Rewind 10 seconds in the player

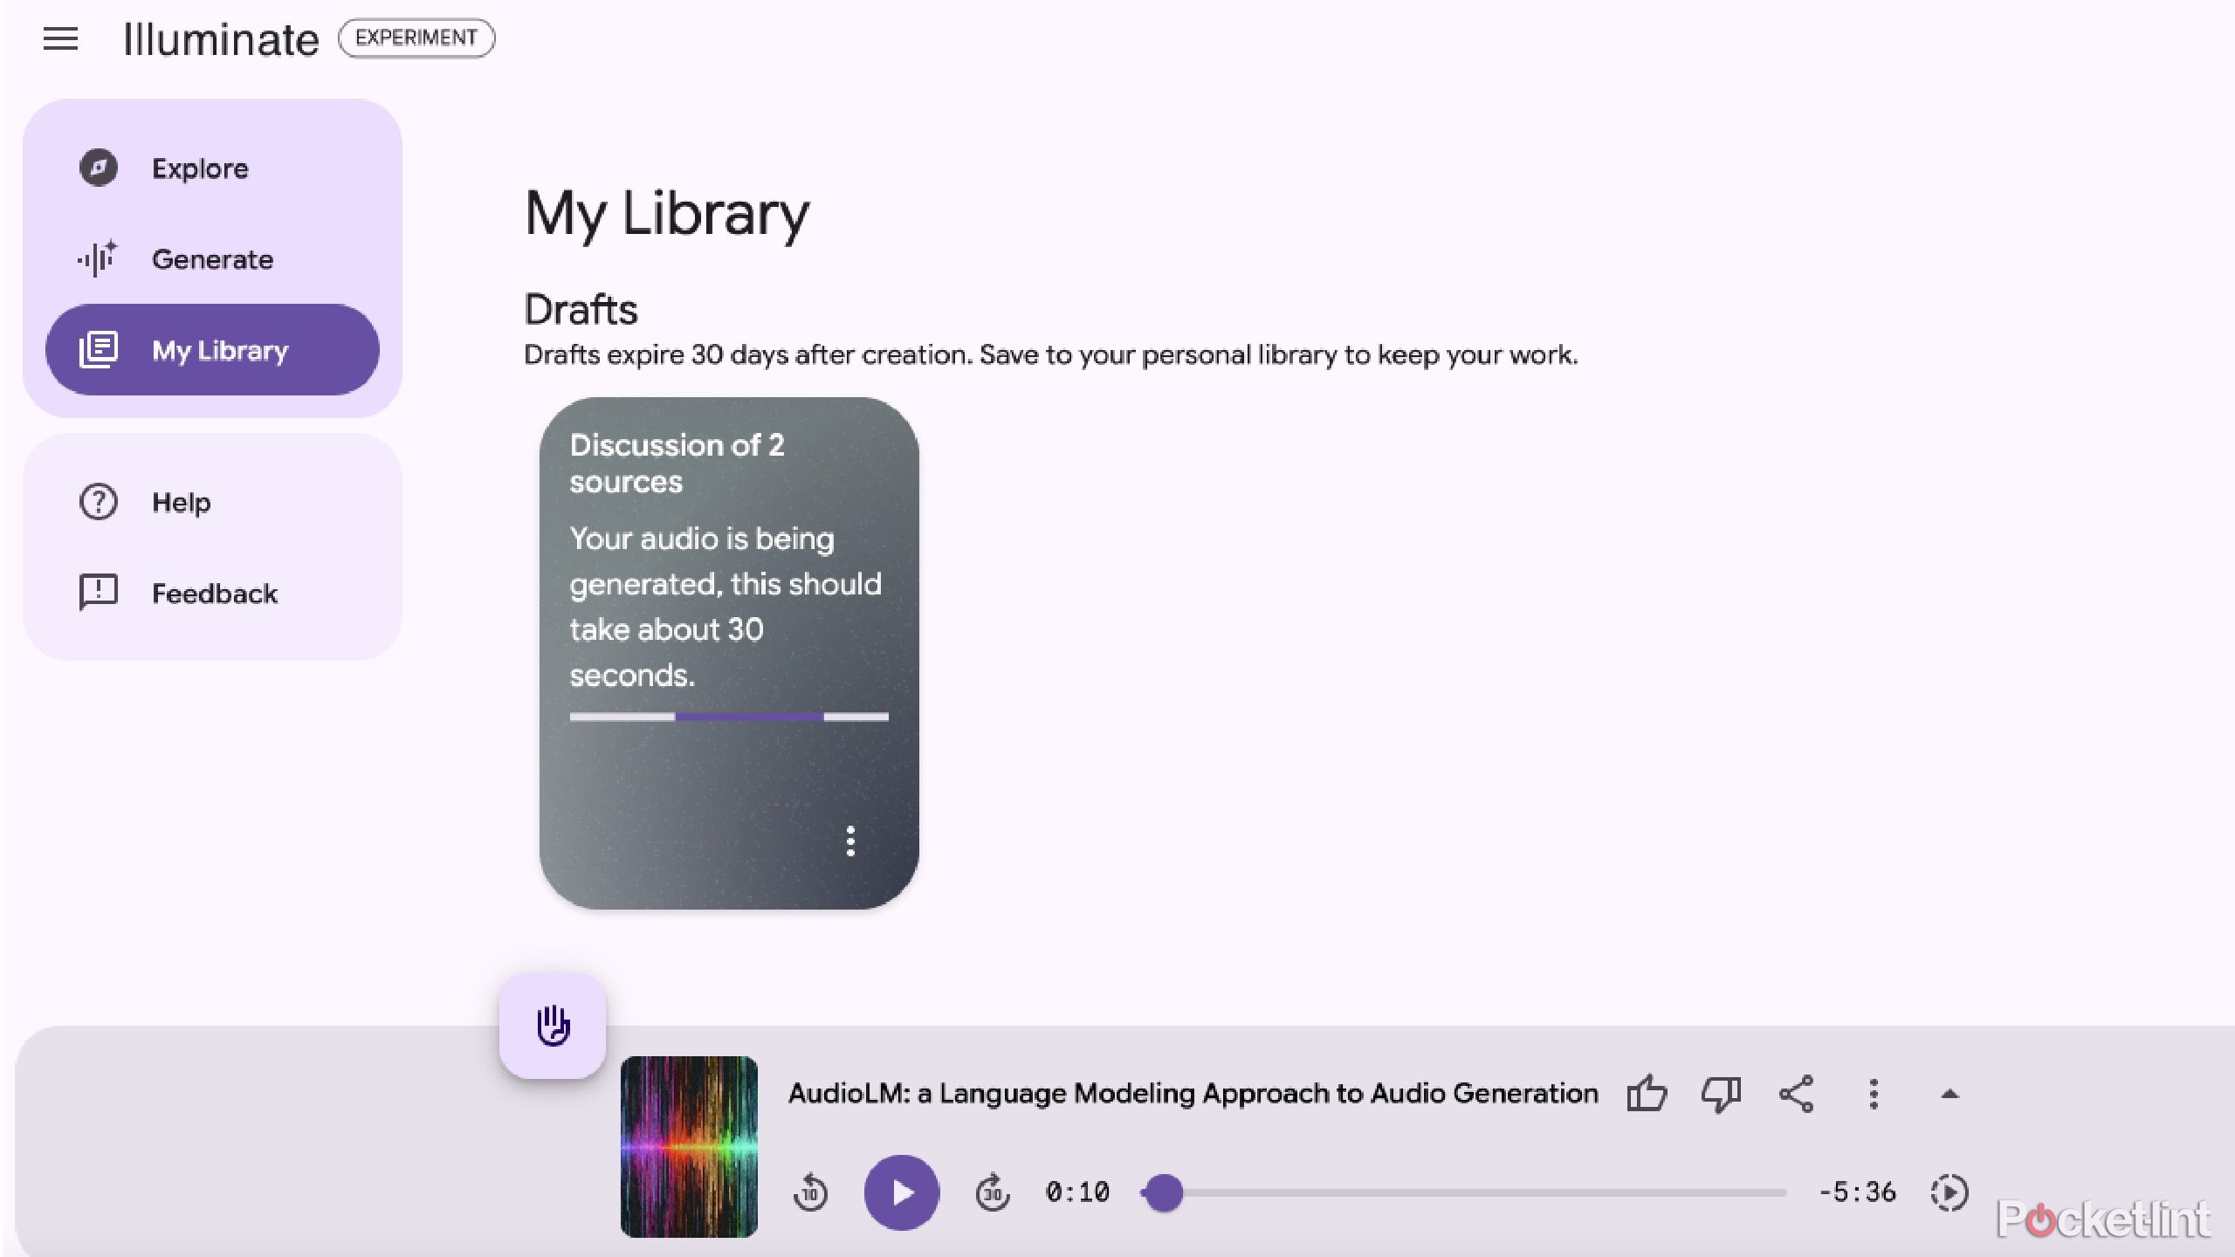point(810,1192)
